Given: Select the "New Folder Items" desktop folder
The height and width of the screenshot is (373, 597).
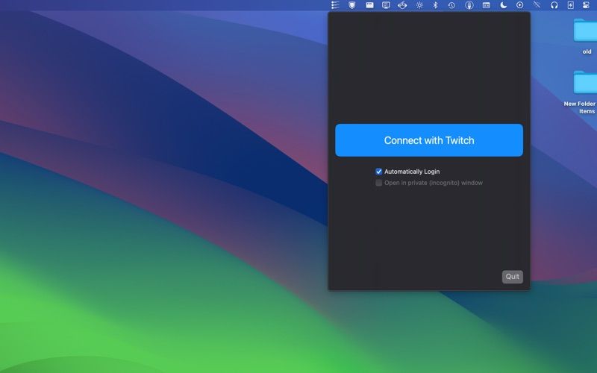Looking at the screenshot, I should (581, 92).
